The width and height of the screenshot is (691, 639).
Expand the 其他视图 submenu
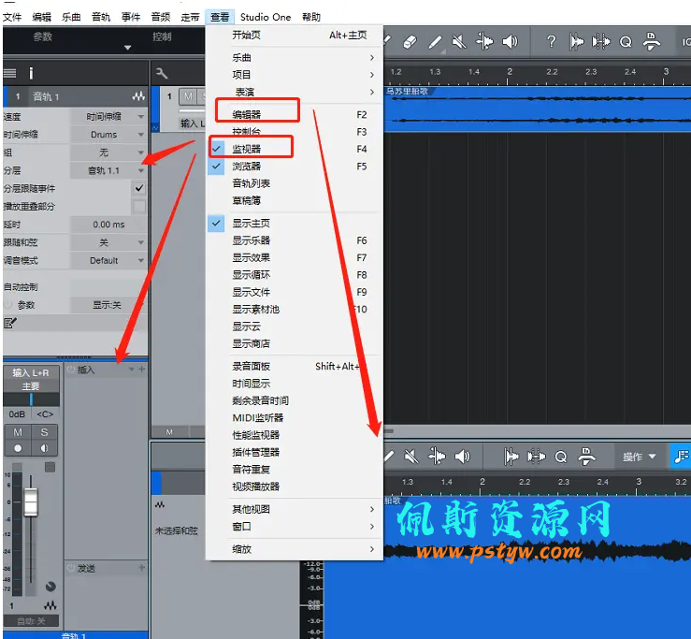click(294, 509)
